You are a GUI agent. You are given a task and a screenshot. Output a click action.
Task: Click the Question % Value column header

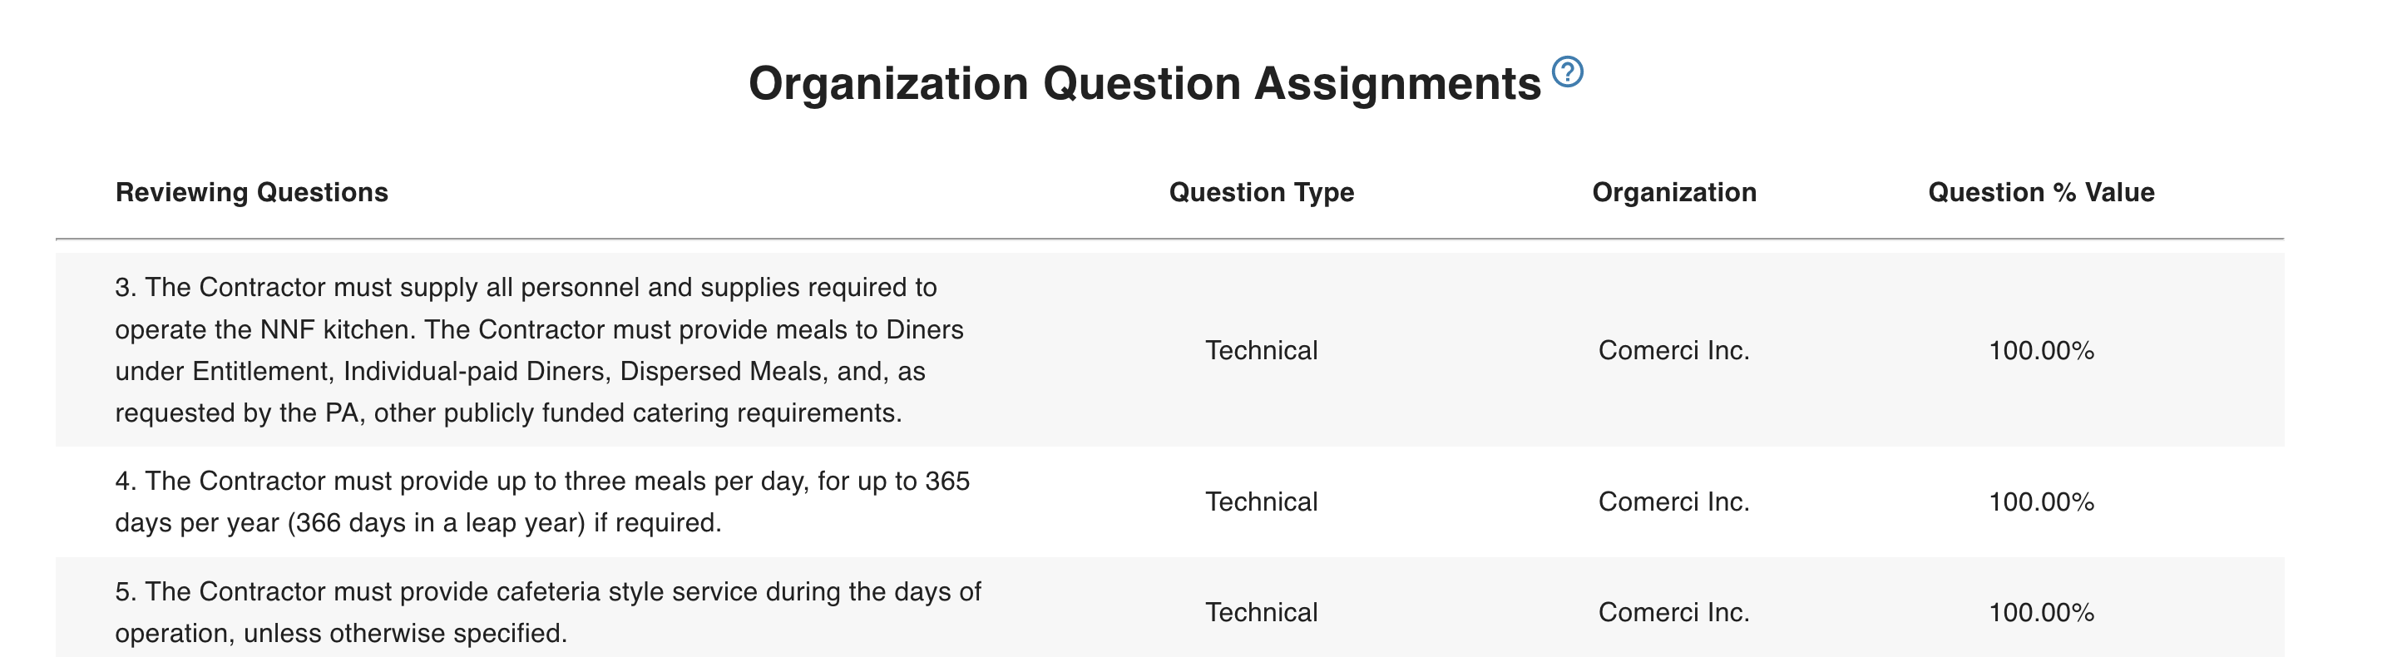pos(2041,192)
